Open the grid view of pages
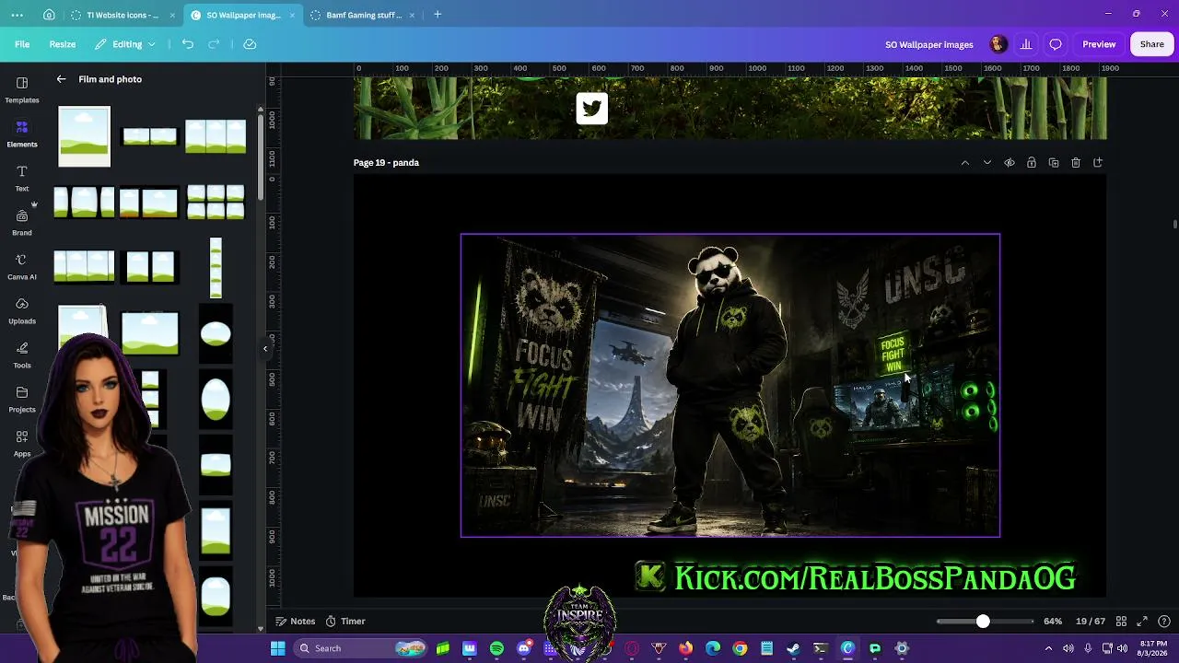 pos(1119,622)
